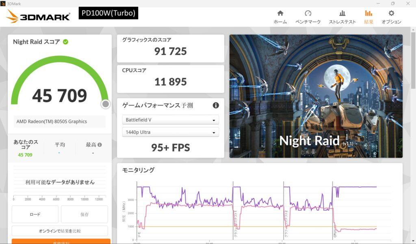Viewport: 416px width, 244px height.
Task: Open the ホーム (Home) tab
Action: (280, 17)
